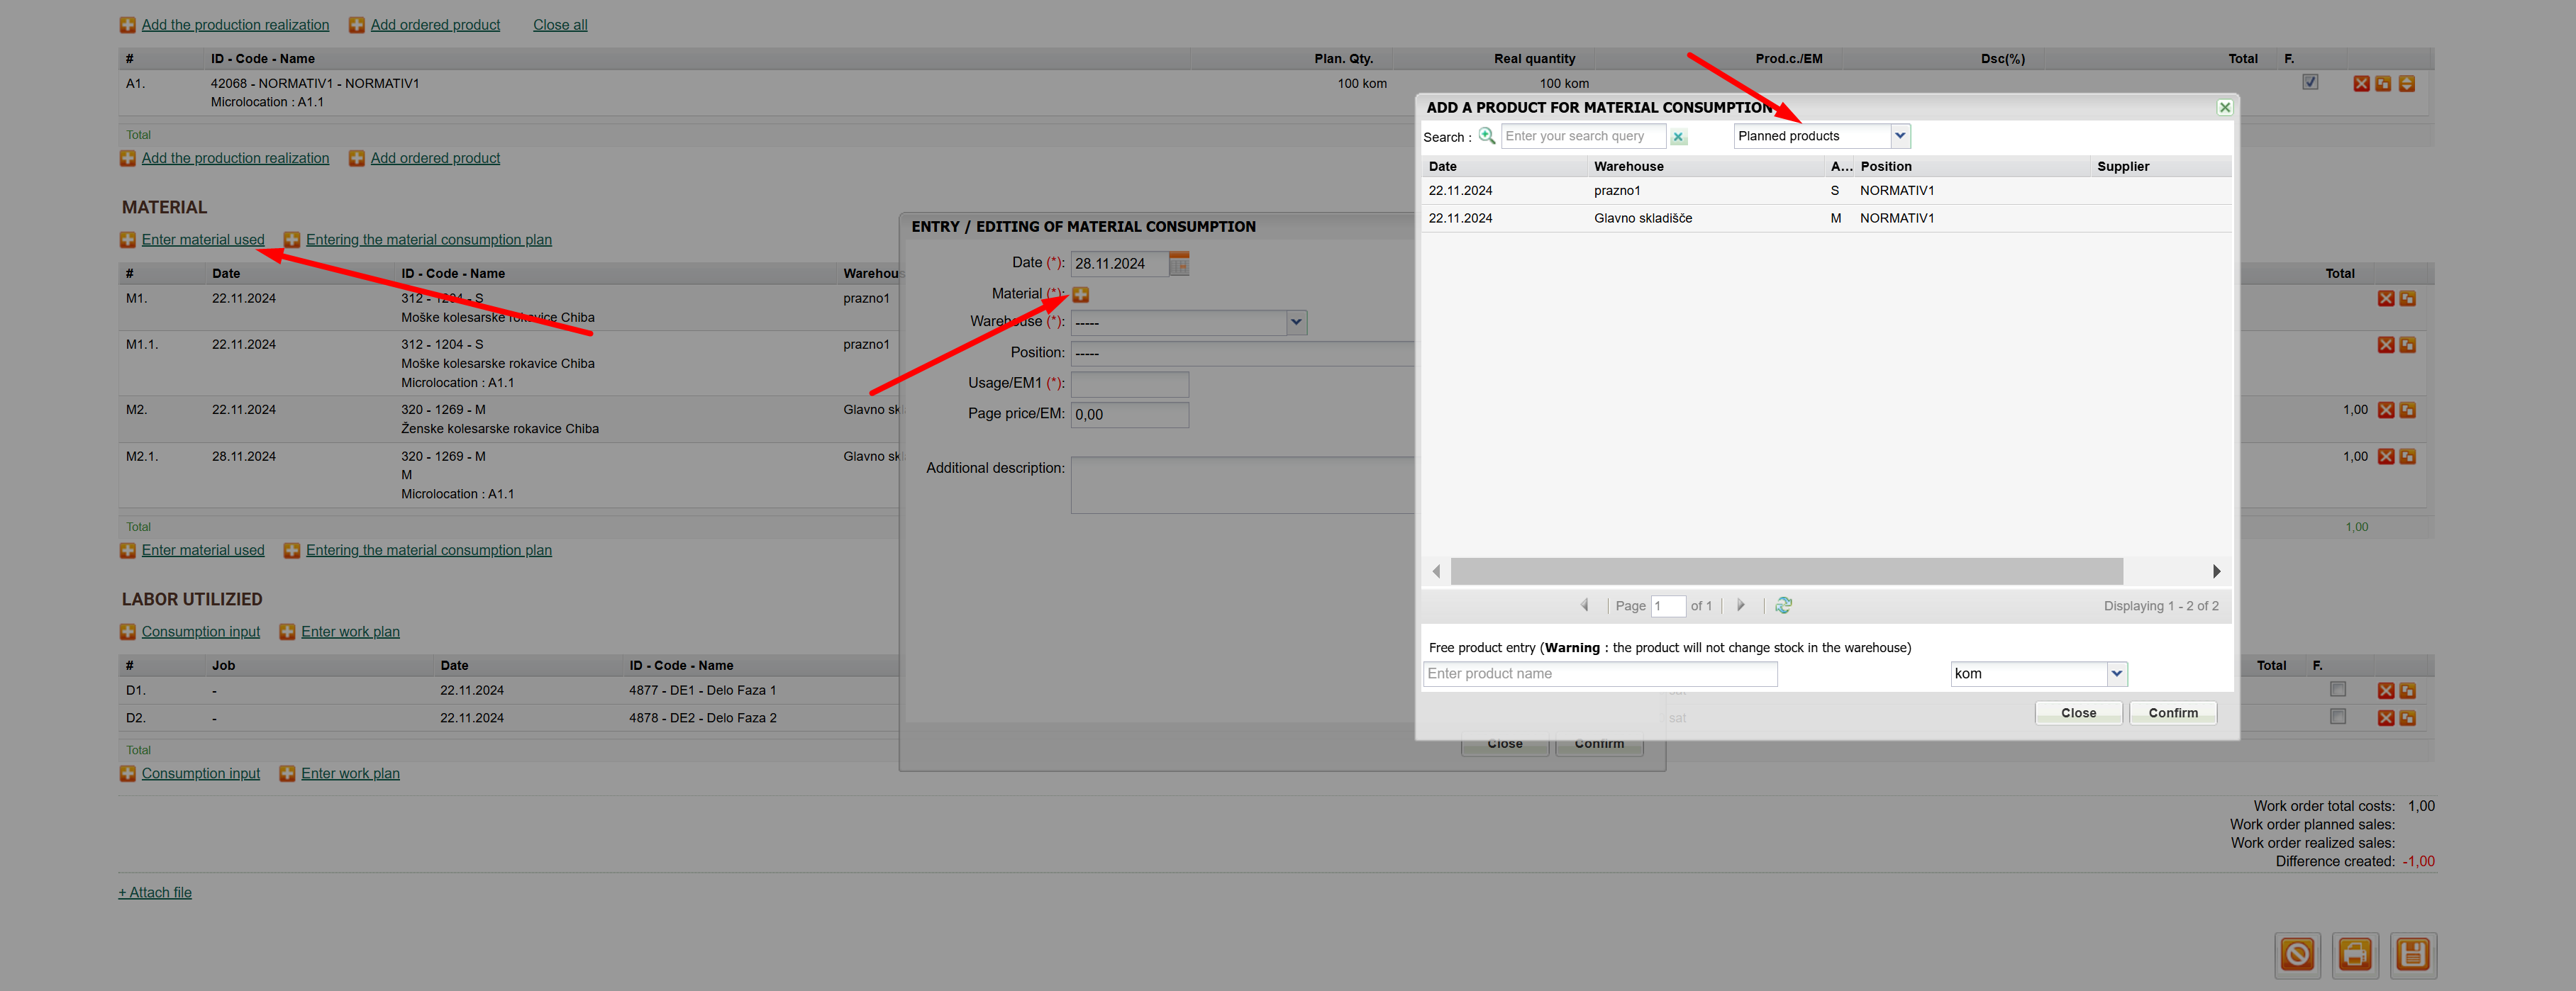Viewport: 2576px width, 991px height.
Task: Click the print icon at bottom right
Action: coord(2354,954)
